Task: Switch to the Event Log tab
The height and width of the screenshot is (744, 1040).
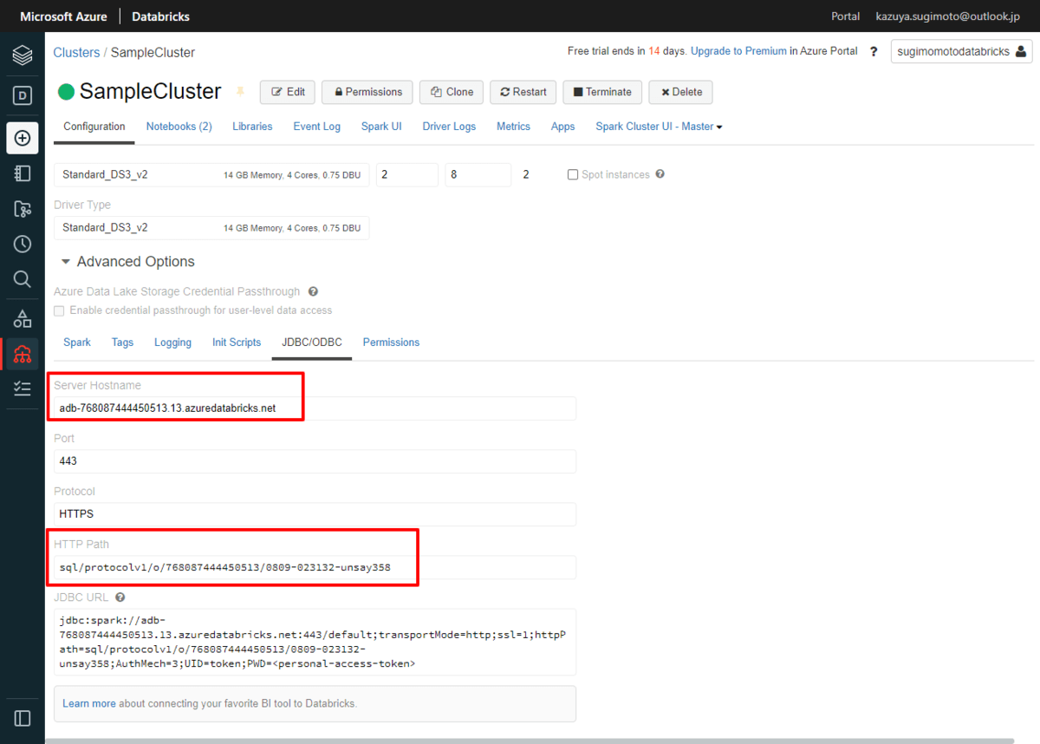Action: tap(316, 127)
